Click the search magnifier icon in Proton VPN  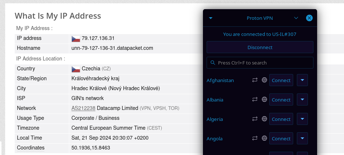click(213, 63)
